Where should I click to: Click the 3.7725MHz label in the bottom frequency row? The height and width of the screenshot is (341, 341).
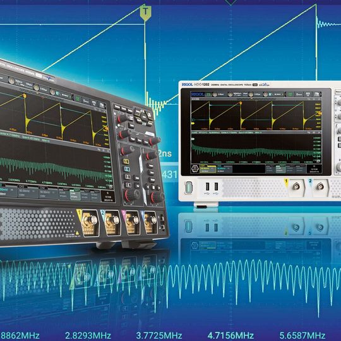pyautogui.click(x=159, y=335)
